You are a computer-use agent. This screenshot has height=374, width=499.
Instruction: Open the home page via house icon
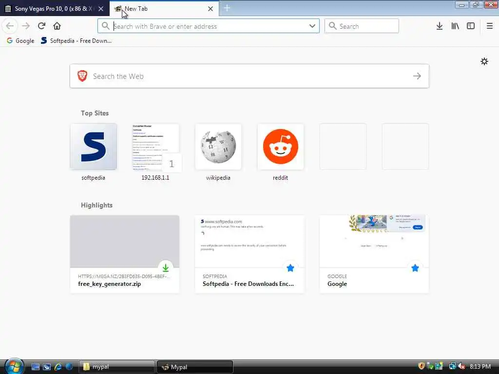pos(57,26)
